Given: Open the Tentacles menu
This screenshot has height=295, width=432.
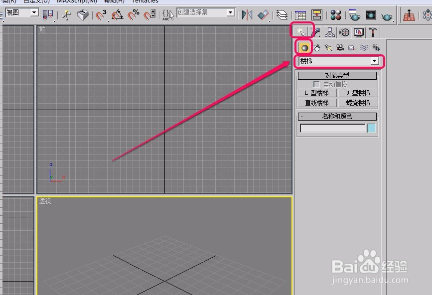Looking at the screenshot, I should [x=145, y=1].
